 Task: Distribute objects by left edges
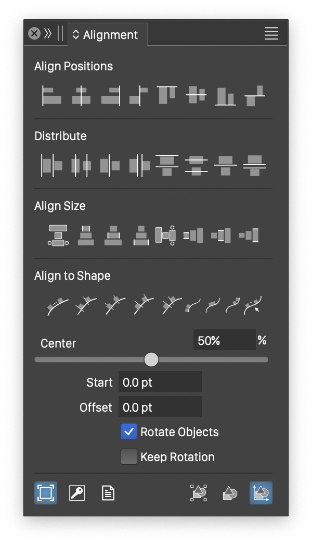click(x=51, y=166)
